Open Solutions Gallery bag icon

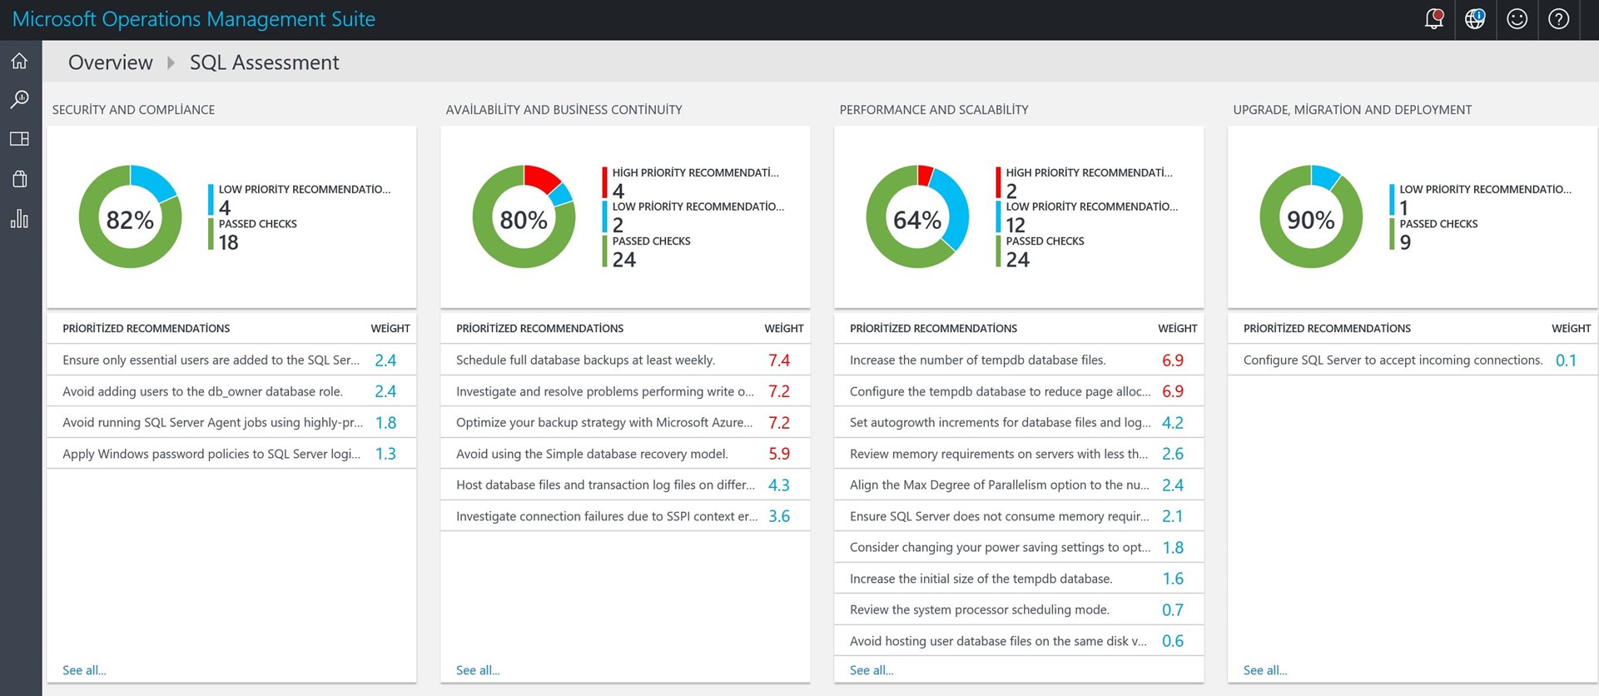(19, 178)
